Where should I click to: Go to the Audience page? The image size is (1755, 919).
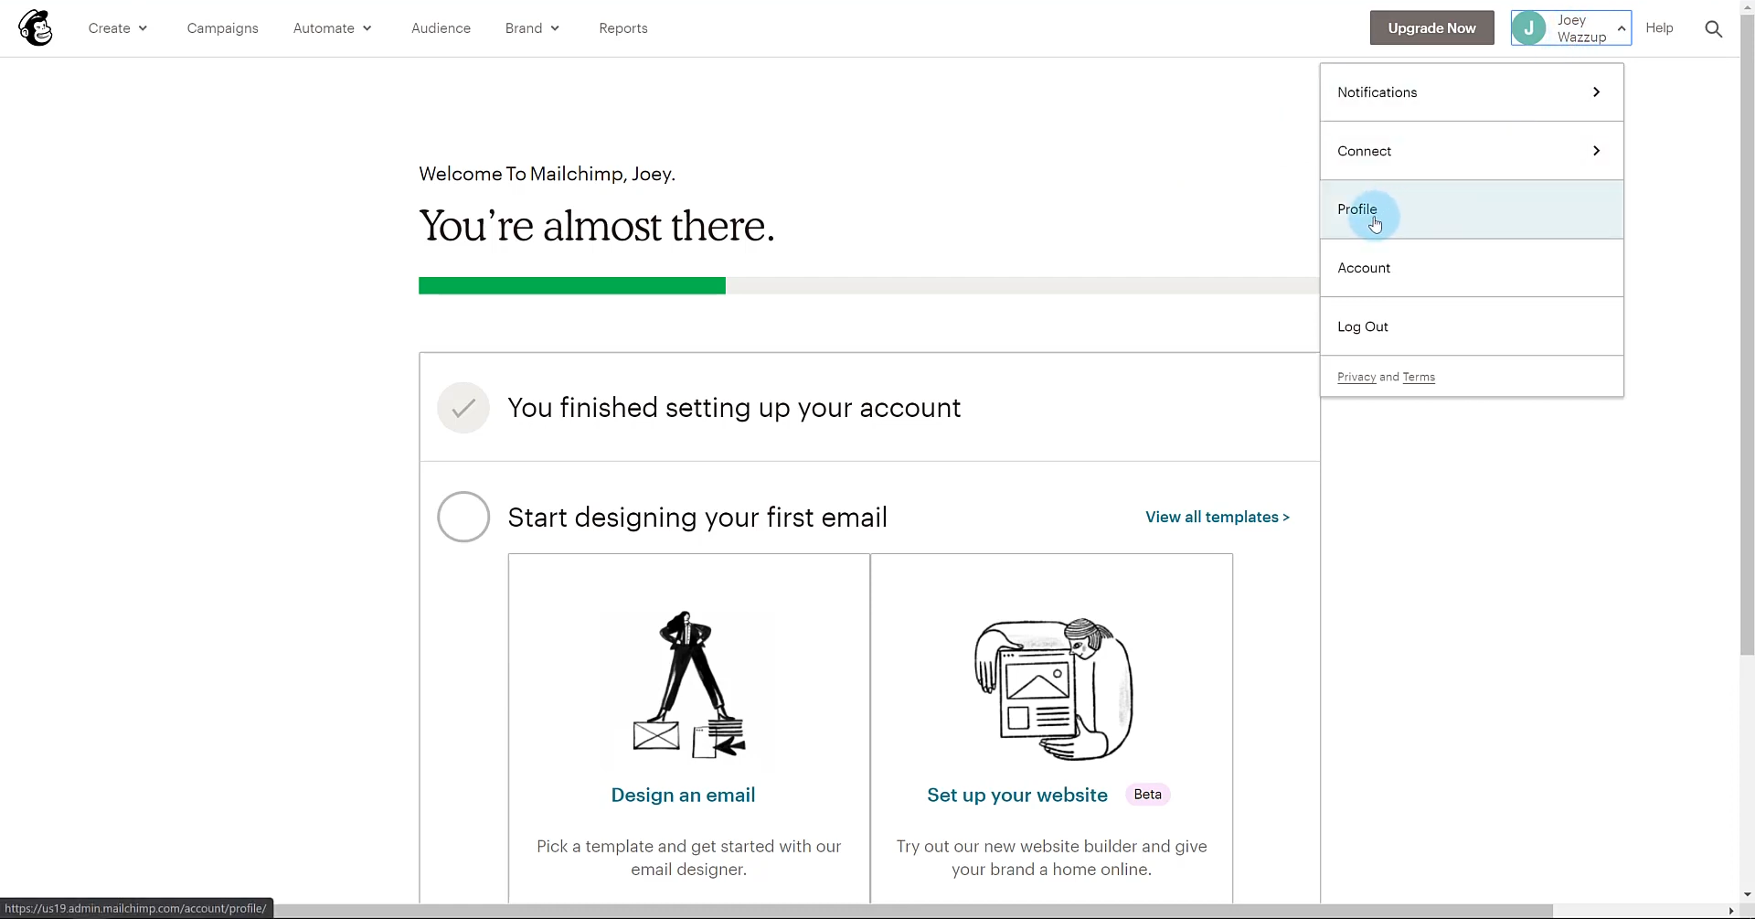point(441,28)
